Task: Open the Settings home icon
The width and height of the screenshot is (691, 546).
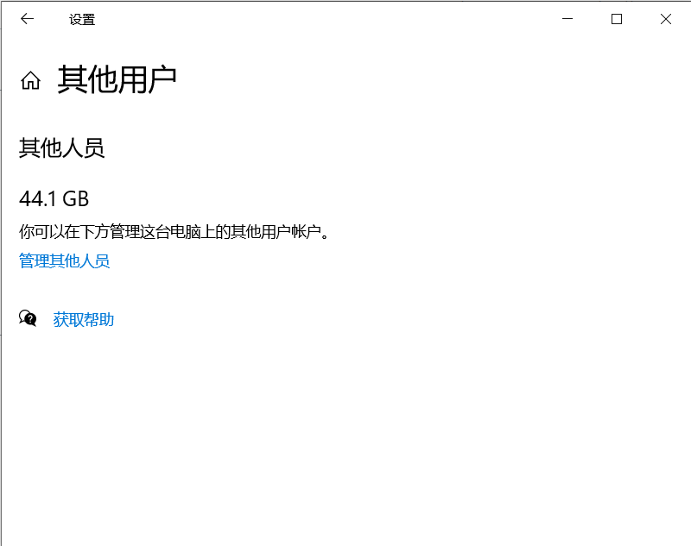Action: [30, 80]
